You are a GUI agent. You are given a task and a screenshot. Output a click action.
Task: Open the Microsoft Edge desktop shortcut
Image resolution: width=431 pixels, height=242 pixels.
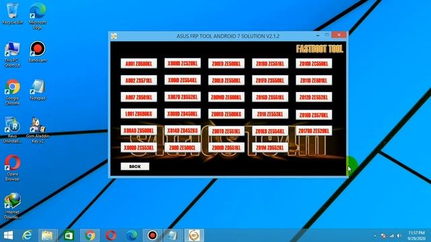click(38, 15)
